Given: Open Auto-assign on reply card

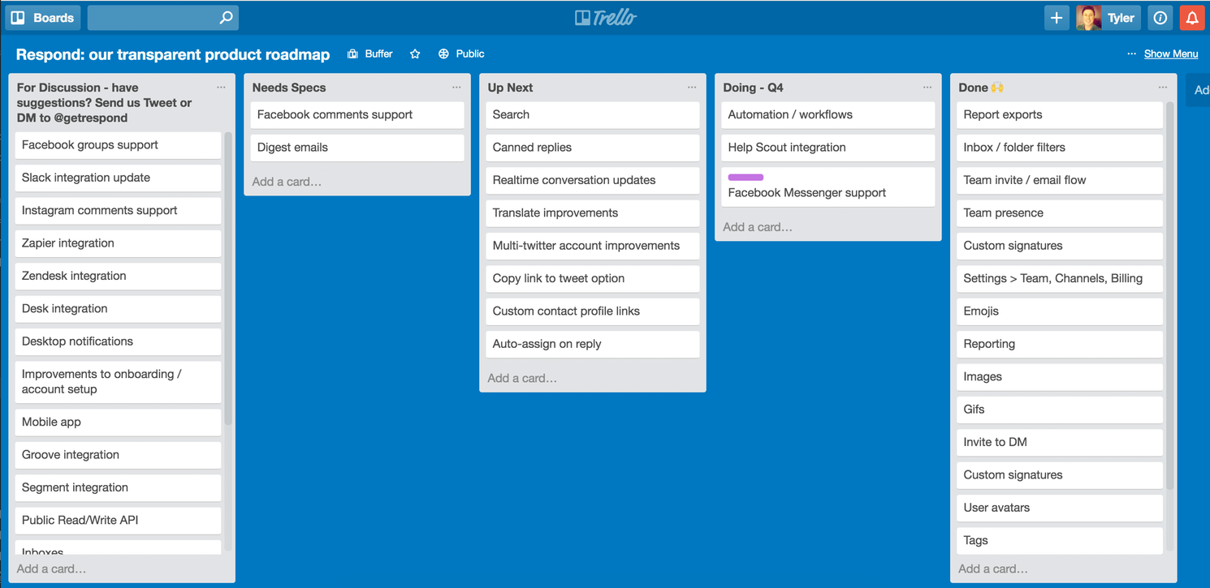Looking at the screenshot, I should [x=593, y=344].
